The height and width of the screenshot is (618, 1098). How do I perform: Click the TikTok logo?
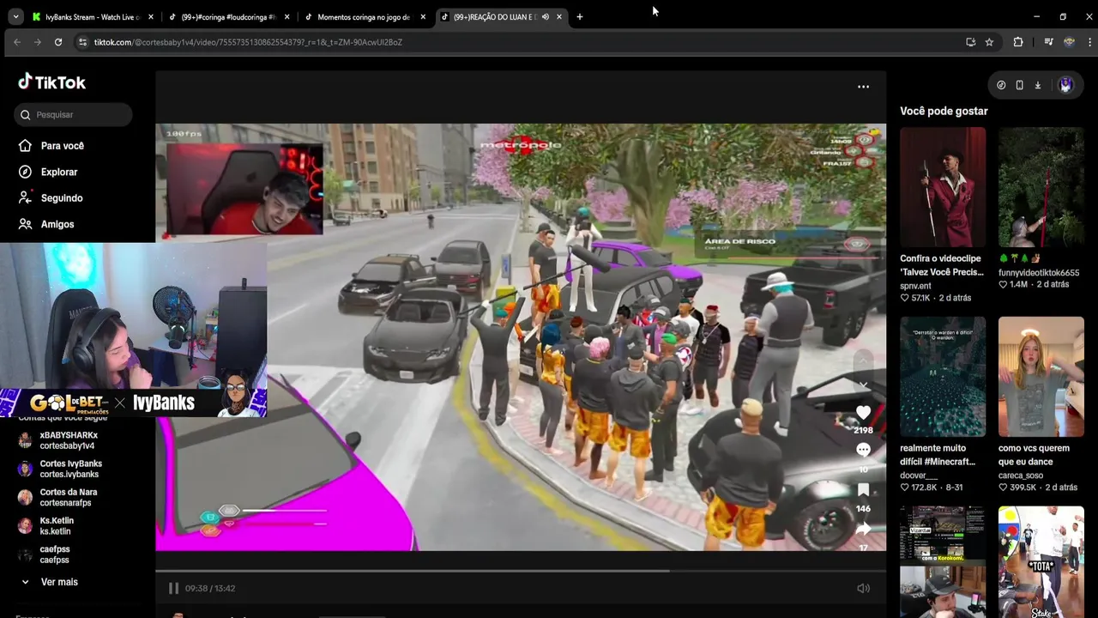51,82
